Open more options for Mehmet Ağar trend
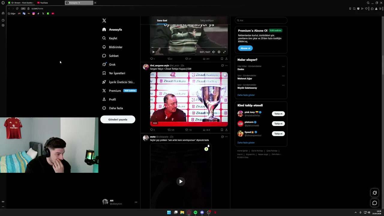 [283, 76]
